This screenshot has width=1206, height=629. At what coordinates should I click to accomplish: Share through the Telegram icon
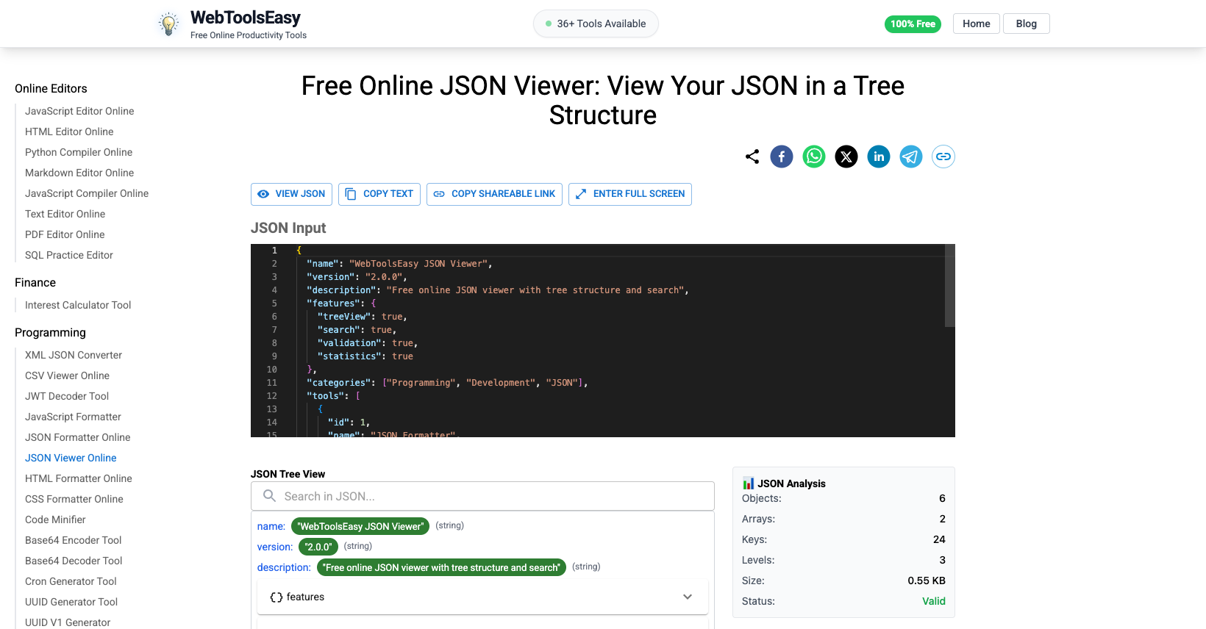coord(911,157)
